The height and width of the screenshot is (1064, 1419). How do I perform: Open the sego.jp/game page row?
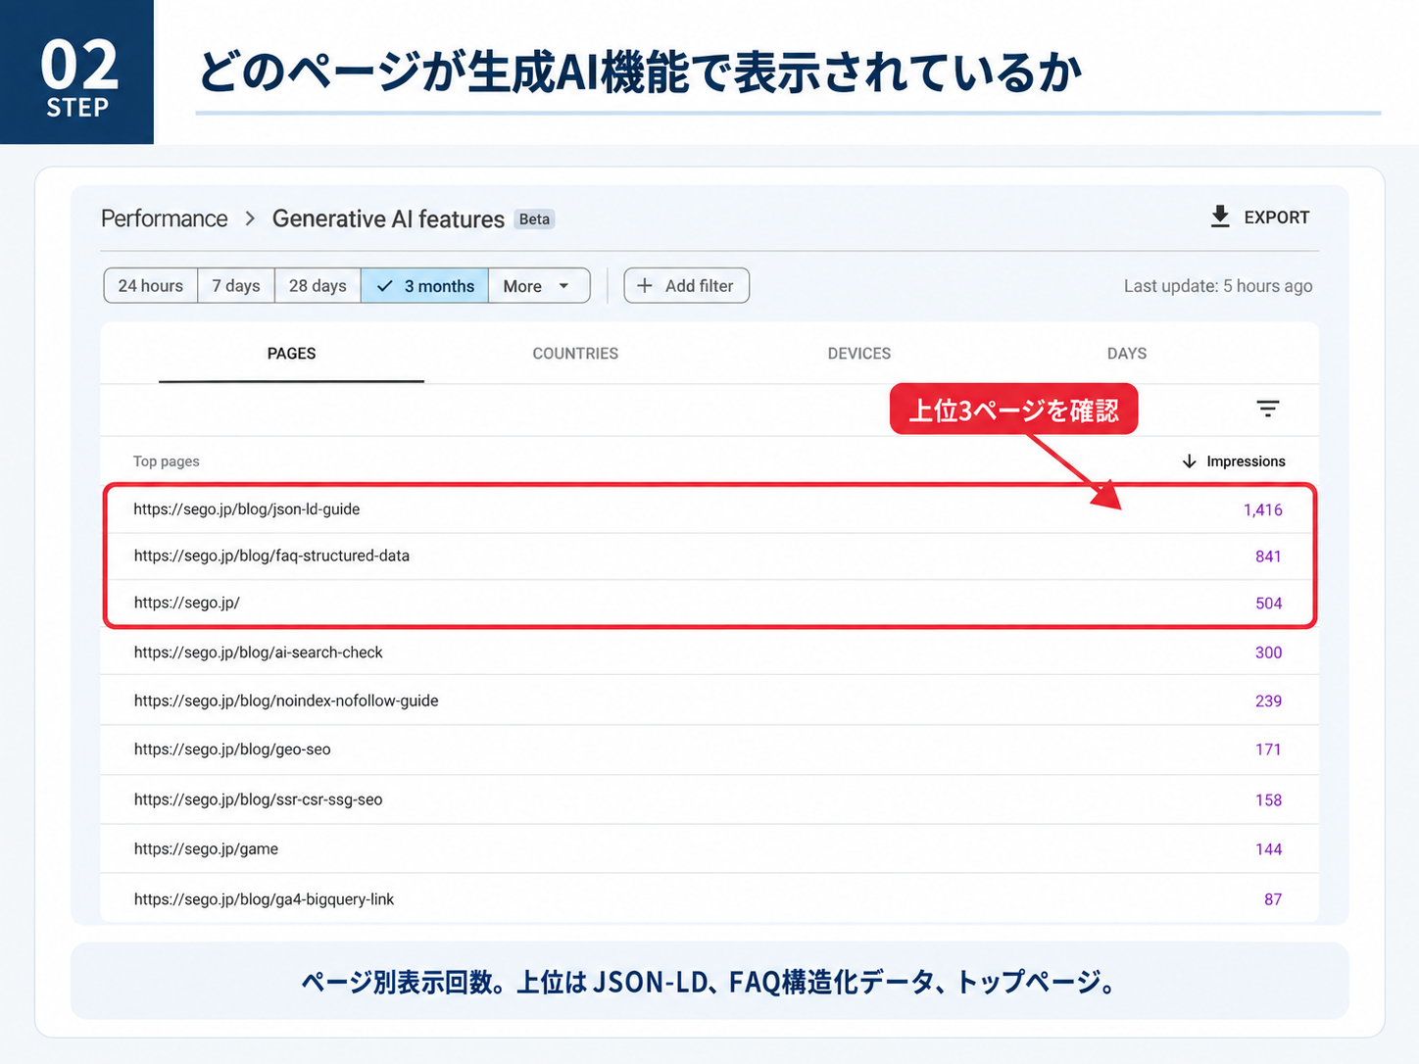tap(709, 849)
